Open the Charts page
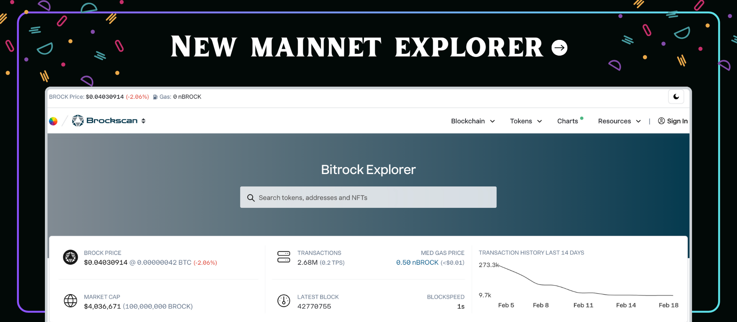 [x=567, y=121]
